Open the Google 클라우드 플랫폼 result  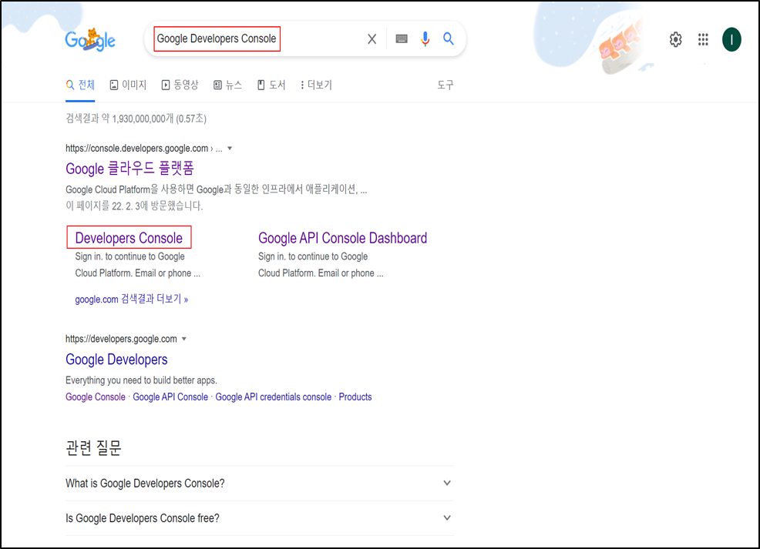[130, 169]
